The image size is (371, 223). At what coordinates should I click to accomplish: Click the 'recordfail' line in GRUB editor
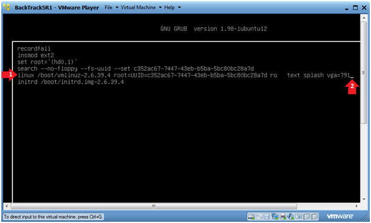point(34,48)
